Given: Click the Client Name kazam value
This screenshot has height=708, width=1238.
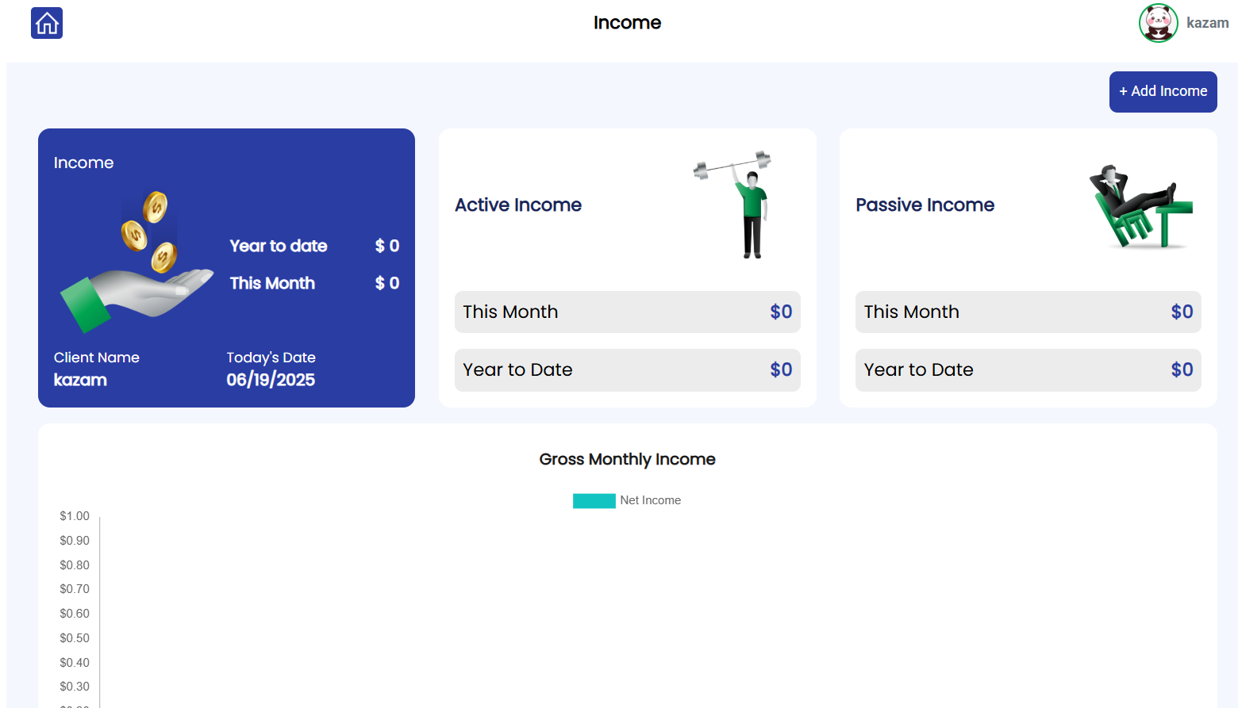Looking at the screenshot, I should [x=80, y=380].
